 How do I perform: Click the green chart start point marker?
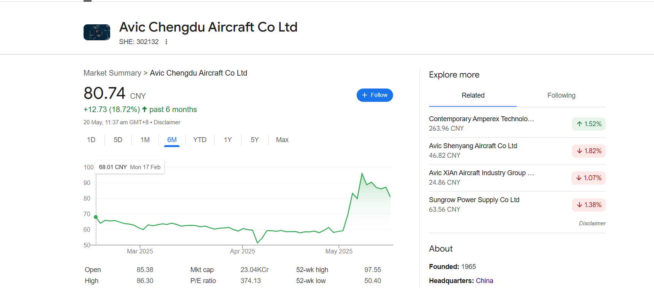pos(96,217)
